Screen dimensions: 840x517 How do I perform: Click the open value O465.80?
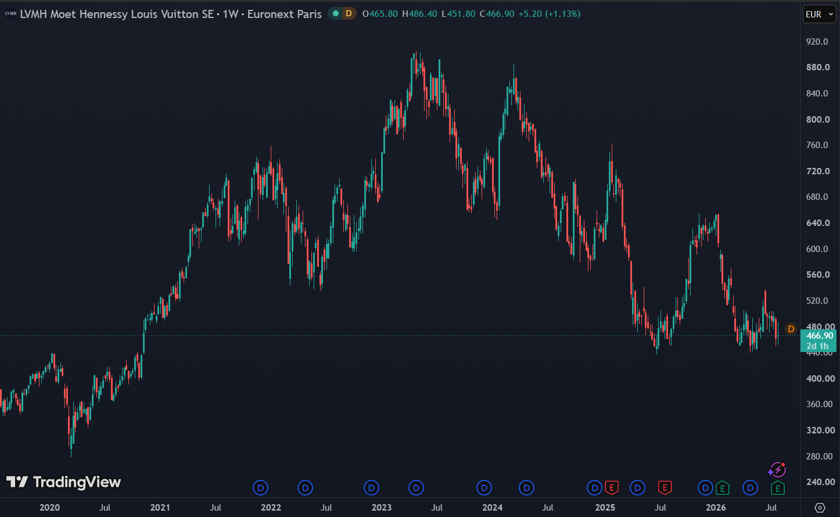tap(380, 14)
